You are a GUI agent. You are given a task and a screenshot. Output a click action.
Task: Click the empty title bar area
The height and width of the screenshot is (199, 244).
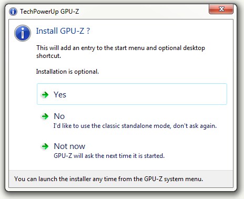coord(144,12)
